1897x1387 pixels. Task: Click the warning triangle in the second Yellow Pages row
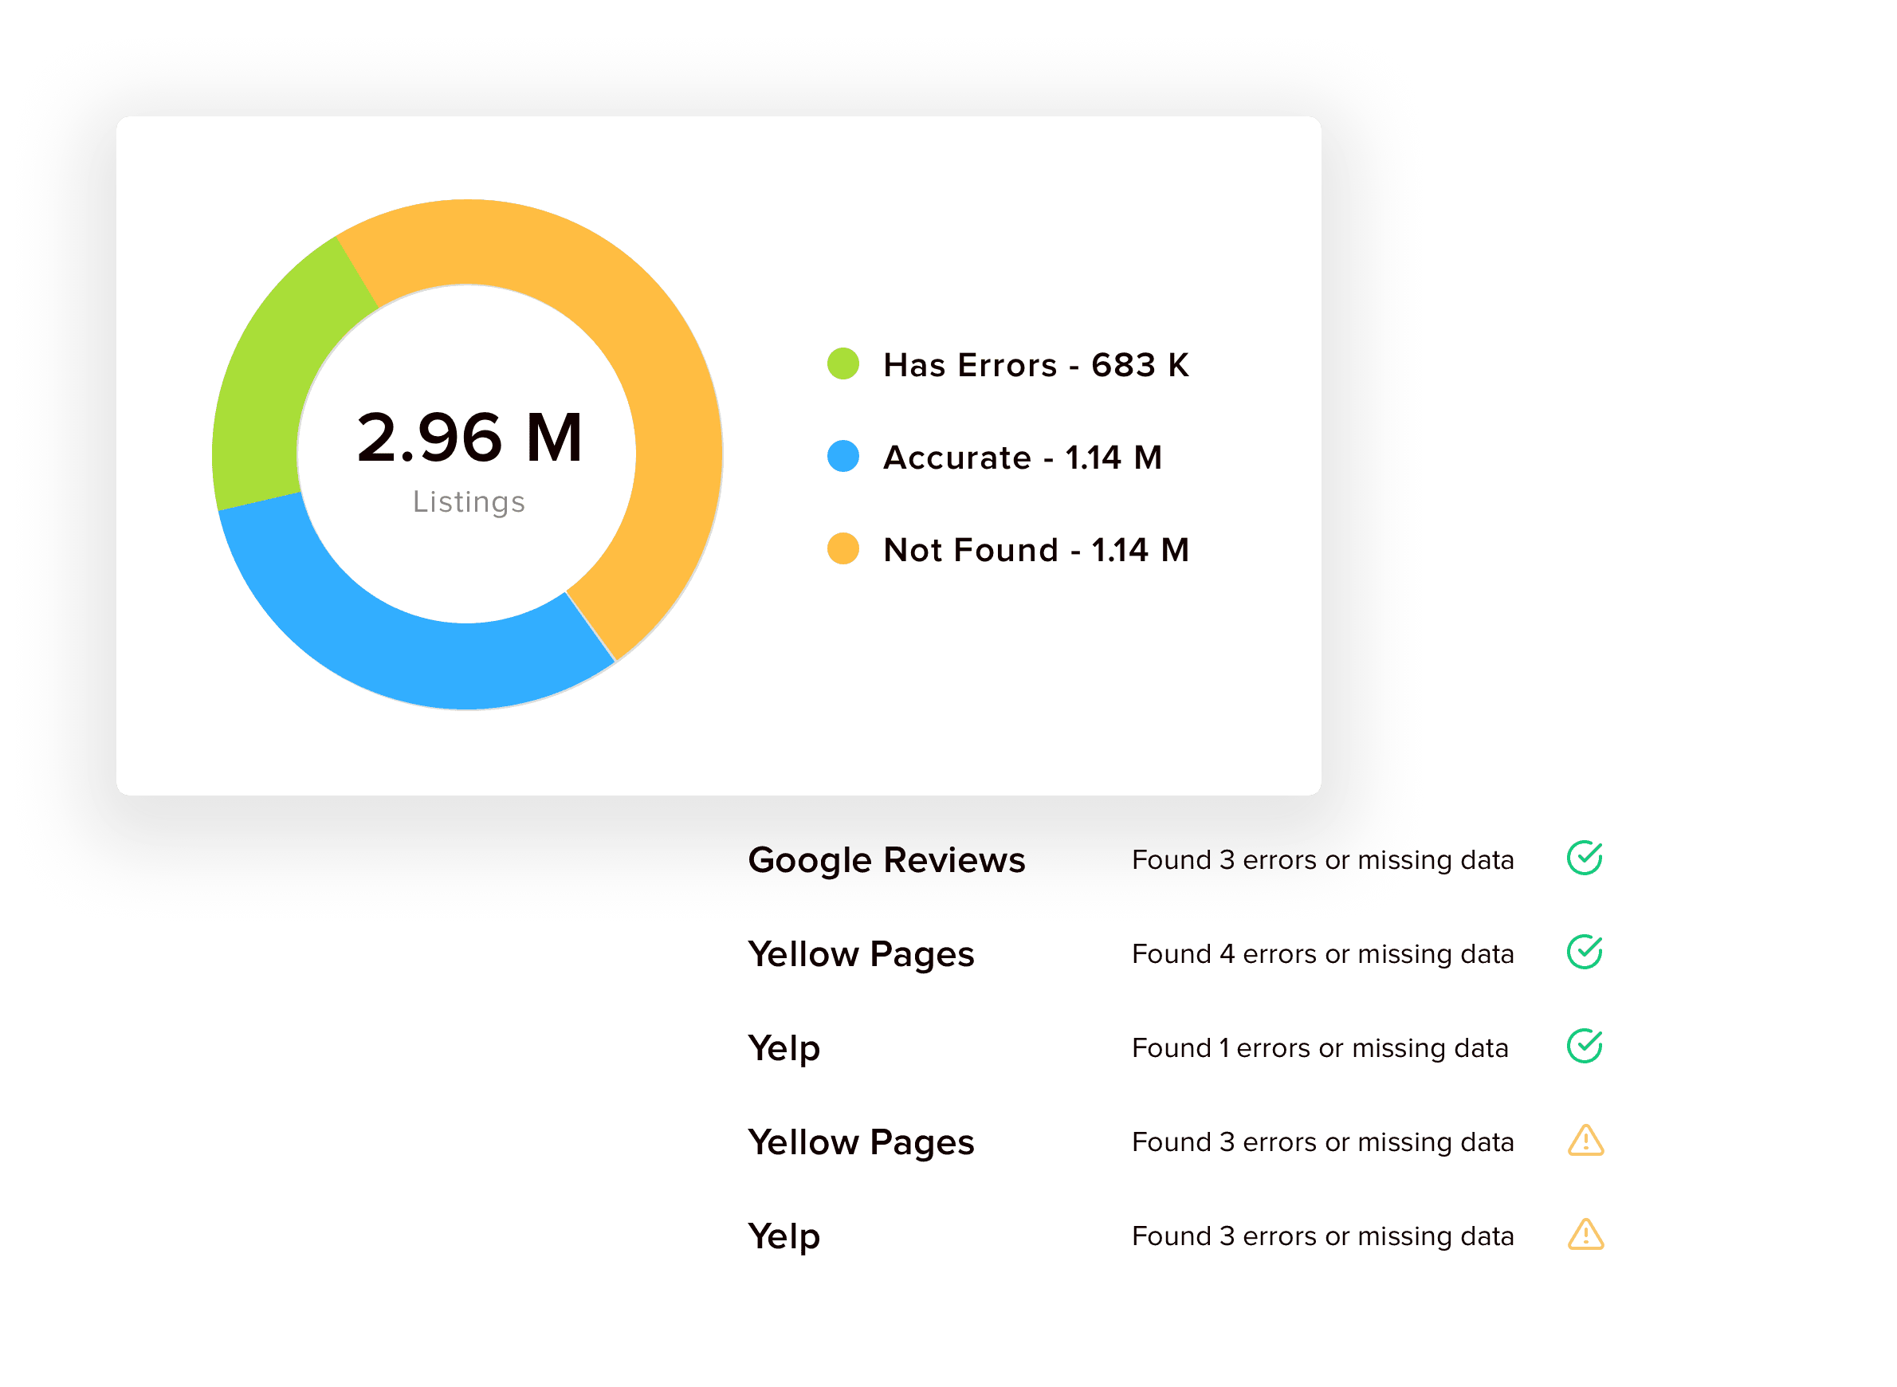(x=1585, y=1141)
